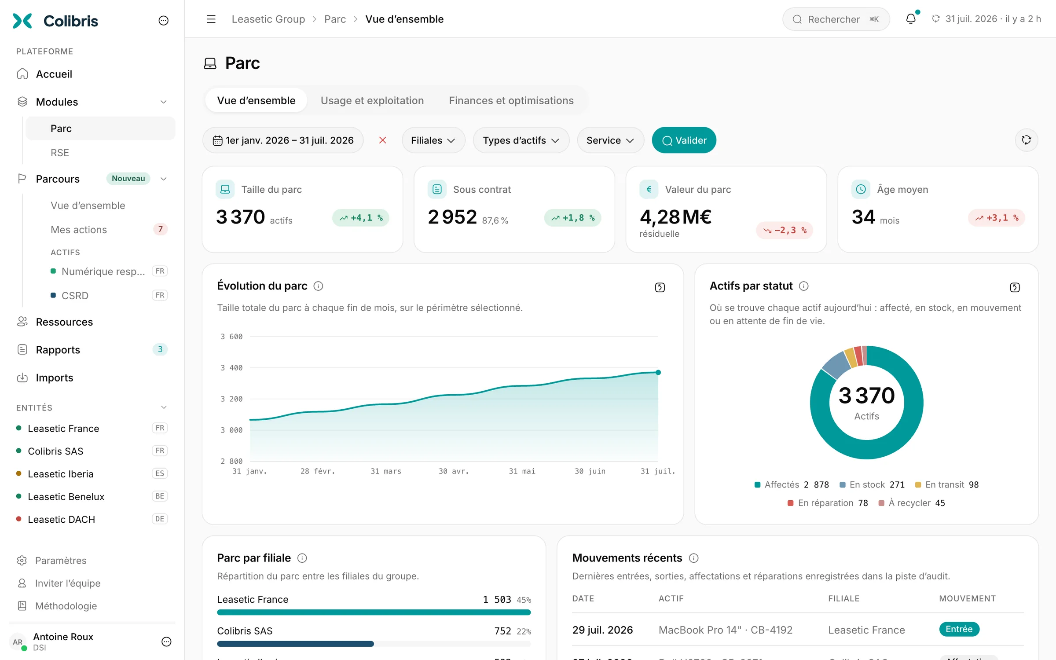This screenshot has height=660, width=1056.
Task: Click the Valider button
Action: pos(684,140)
